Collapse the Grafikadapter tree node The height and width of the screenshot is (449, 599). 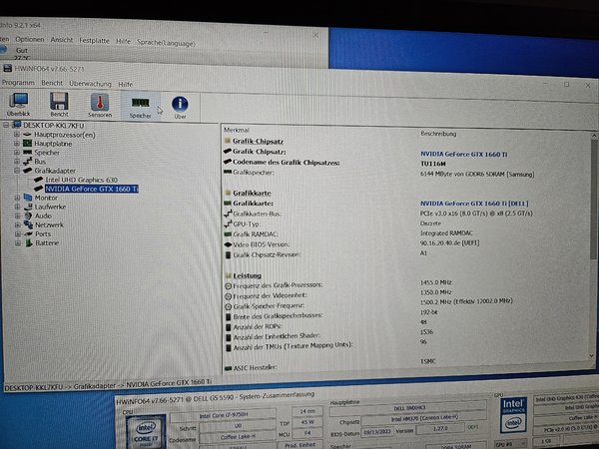point(16,171)
